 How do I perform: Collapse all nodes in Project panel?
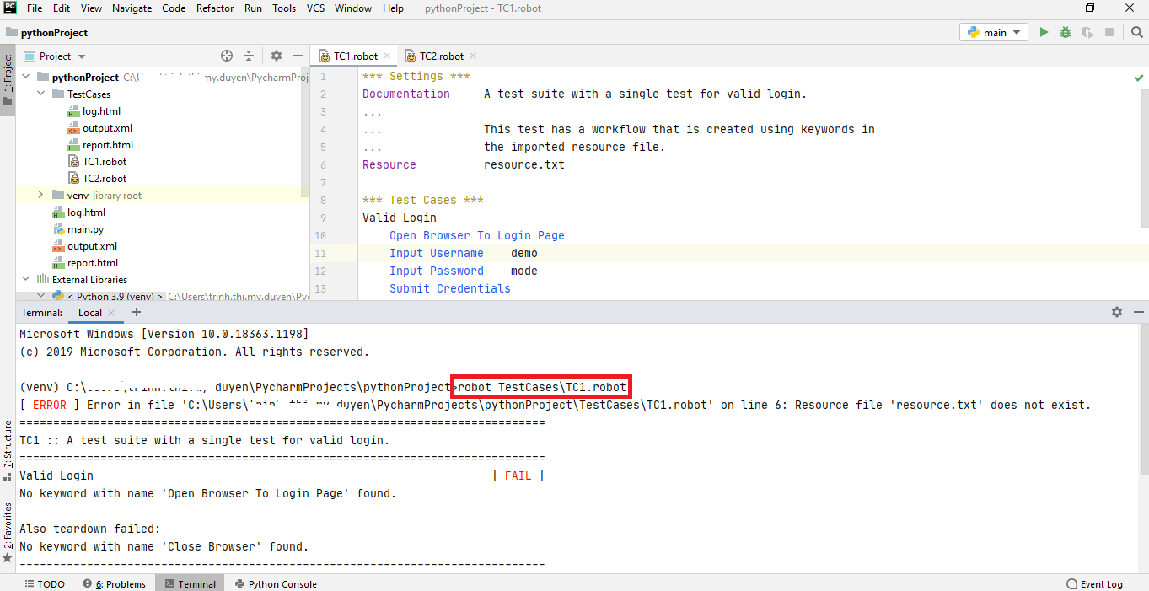coord(249,56)
